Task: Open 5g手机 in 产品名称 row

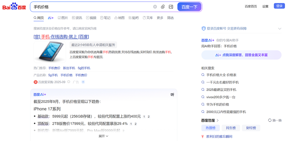Action: pos(53,75)
